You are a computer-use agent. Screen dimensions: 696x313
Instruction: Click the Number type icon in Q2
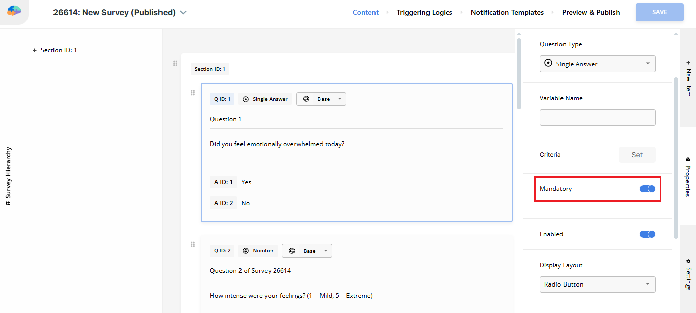click(246, 251)
